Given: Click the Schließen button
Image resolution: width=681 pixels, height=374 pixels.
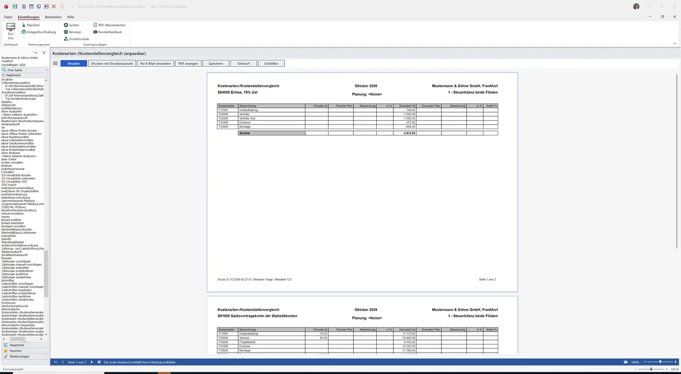Looking at the screenshot, I should (x=271, y=63).
